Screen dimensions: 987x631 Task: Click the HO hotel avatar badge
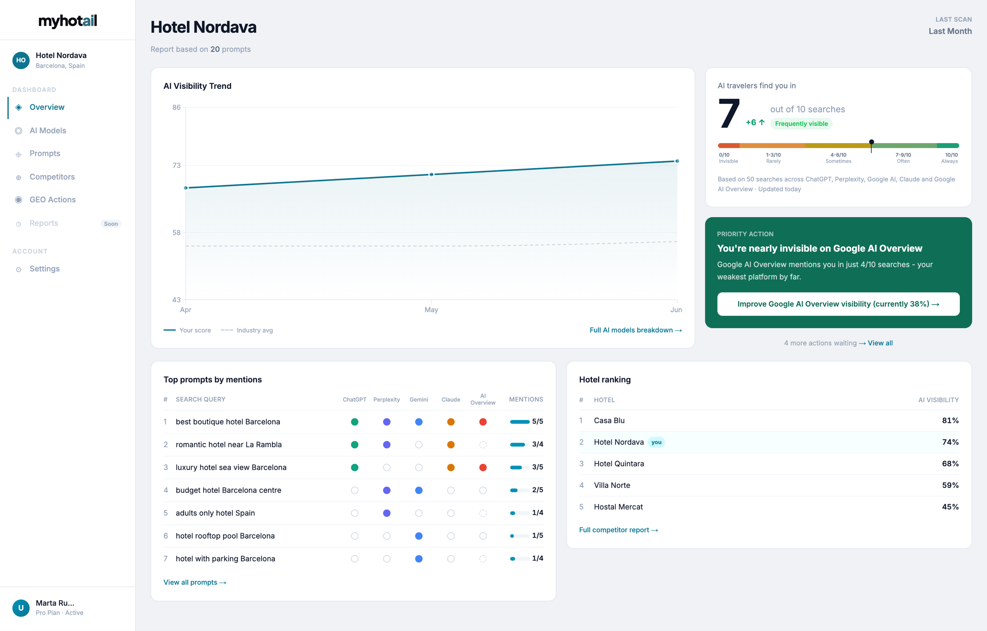21,60
